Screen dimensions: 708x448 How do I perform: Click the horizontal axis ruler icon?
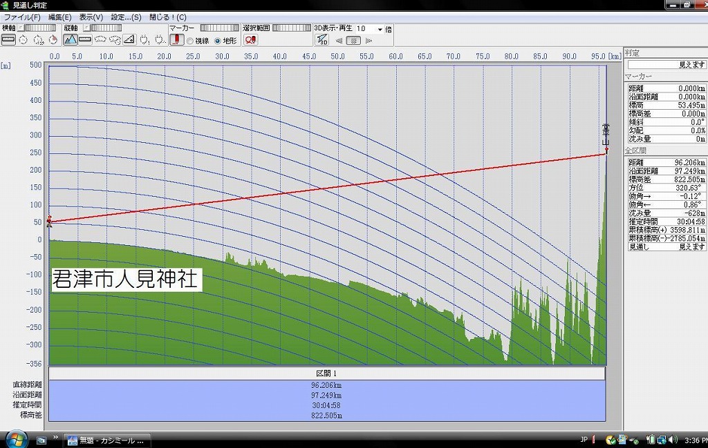click(x=8, y=40)
